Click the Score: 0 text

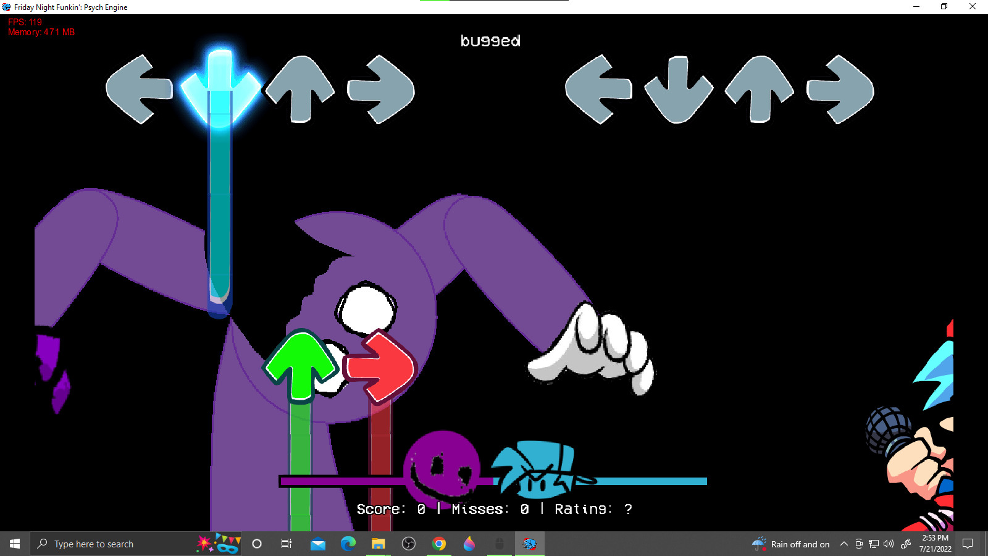[391, 509]
